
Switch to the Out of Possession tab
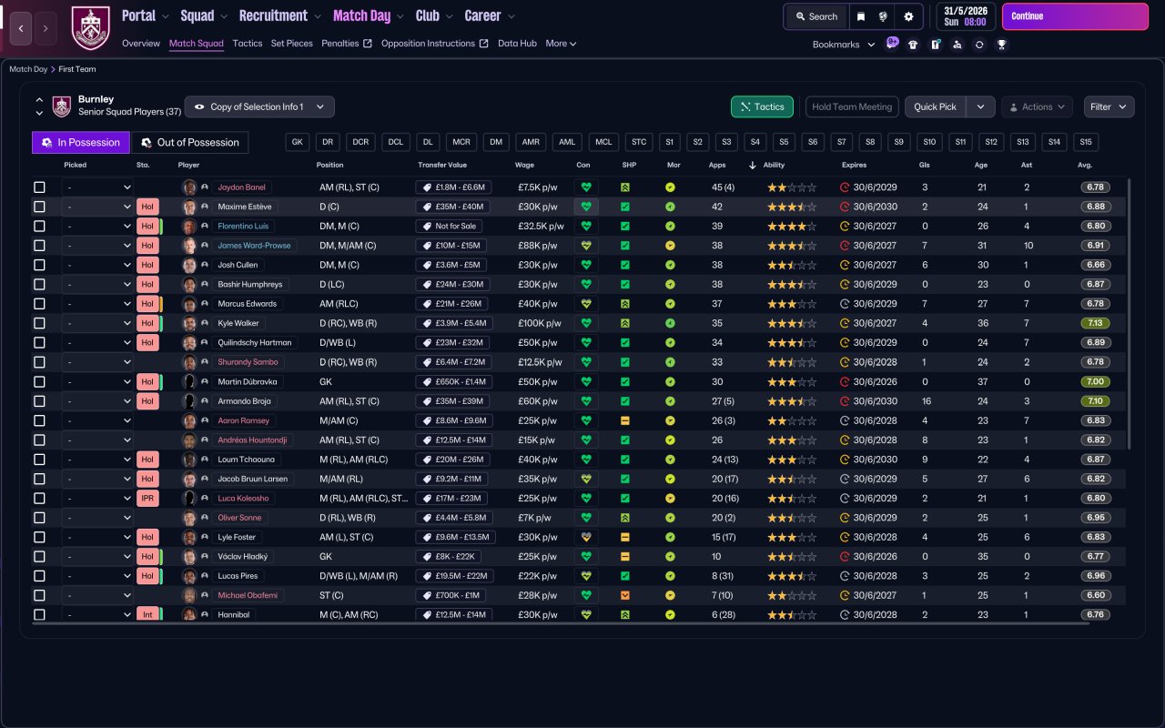190,143
